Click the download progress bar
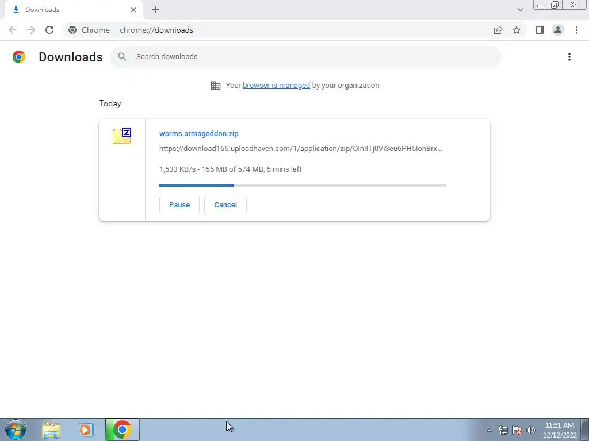The width and height of the screenshot is (589, 441). pos(303,185)
